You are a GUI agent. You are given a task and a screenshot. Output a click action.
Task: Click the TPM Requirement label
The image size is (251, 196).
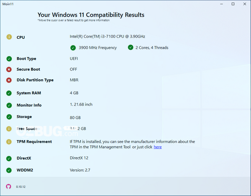(34, 141)
